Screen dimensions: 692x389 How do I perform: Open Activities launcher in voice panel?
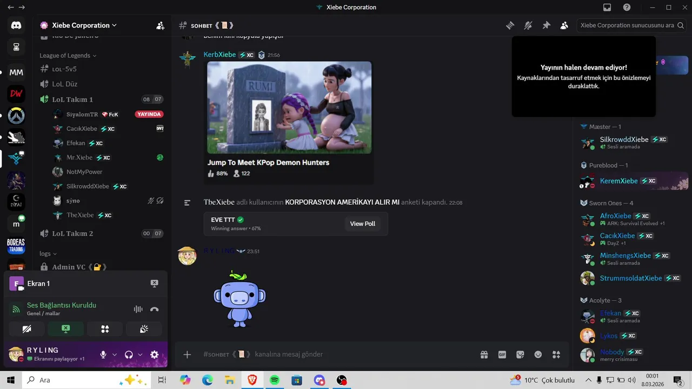[105, 328]
